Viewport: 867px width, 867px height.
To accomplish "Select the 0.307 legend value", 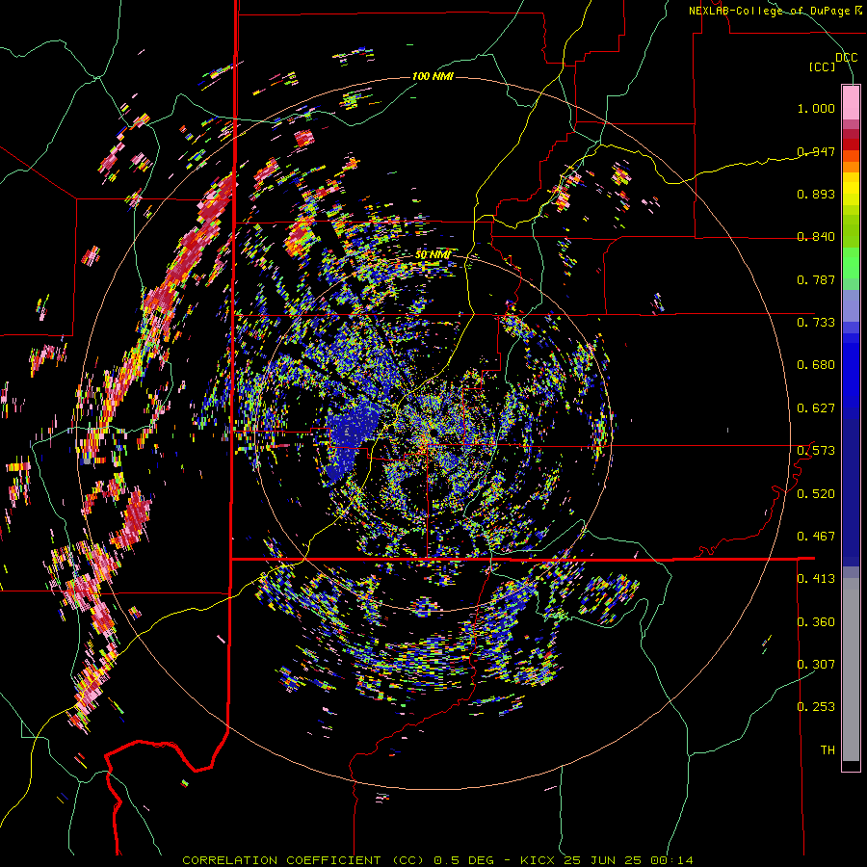I will click(816, 665).
